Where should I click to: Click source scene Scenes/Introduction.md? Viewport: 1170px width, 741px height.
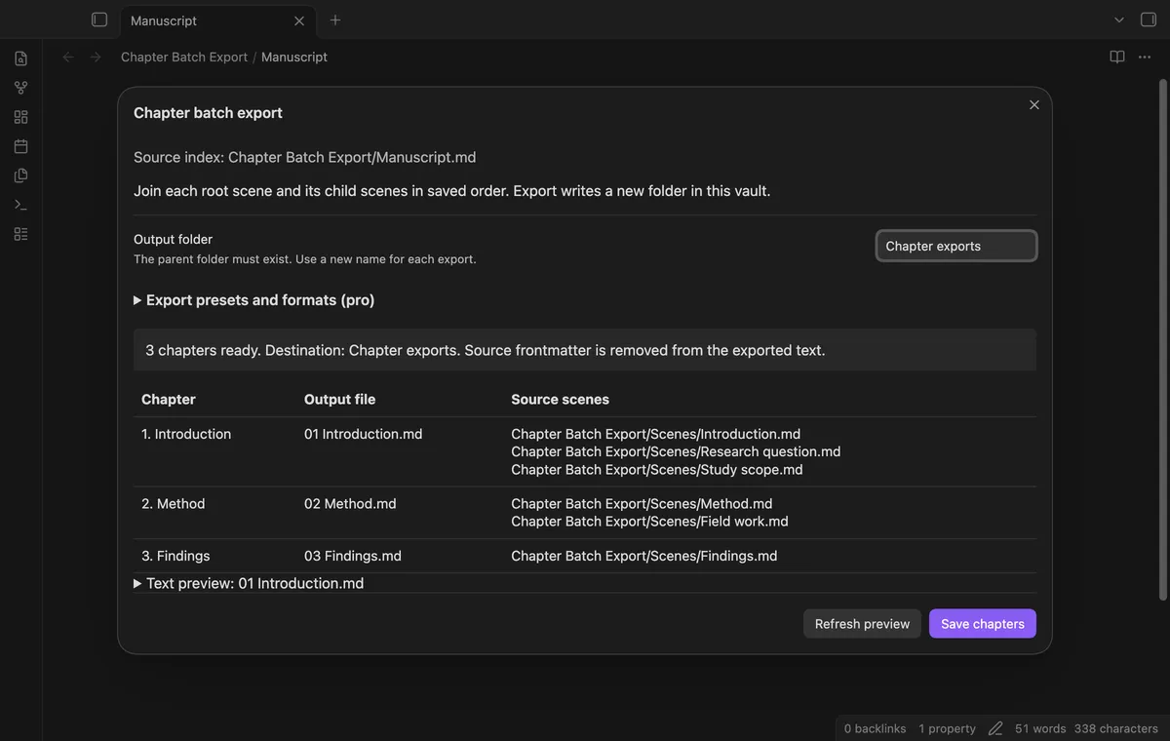pyautogui.click(x=656, y=434)
